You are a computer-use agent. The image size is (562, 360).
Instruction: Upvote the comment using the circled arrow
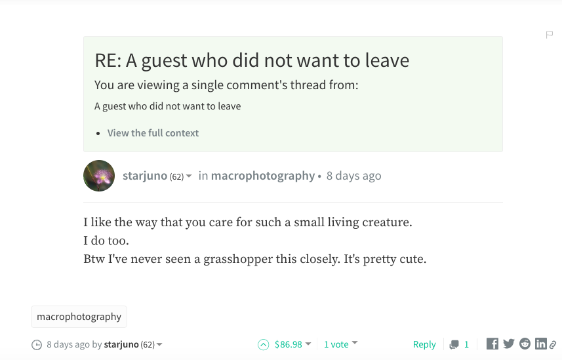coord(264,344)
